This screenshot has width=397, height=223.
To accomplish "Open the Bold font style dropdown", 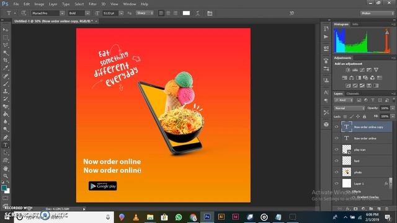I will coord(87,13).
